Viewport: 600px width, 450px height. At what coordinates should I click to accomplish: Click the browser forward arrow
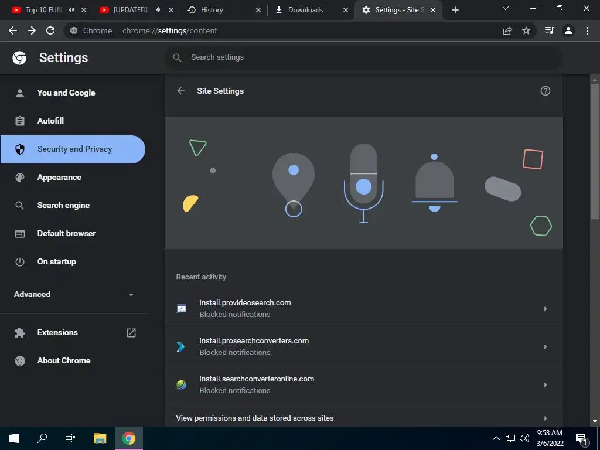coord(32,30)
